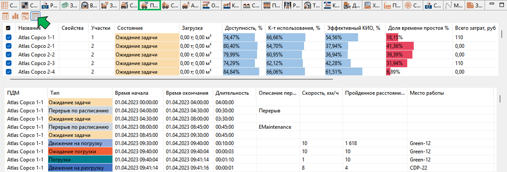Click the Всего затрат, руб column header

coord(476,28)
